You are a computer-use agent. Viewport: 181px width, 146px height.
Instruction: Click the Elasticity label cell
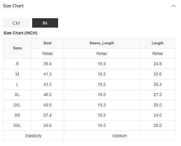click(34, 136)
